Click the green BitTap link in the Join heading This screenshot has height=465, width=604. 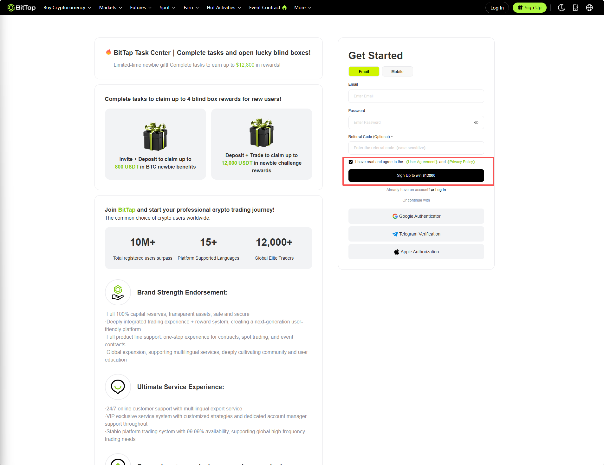(127, 210)
